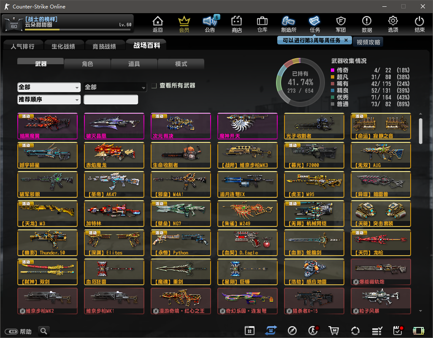Open the 【血契】D.Eagle weapon card
Viewport: 433px width, 338px height.
coord(247,243)
